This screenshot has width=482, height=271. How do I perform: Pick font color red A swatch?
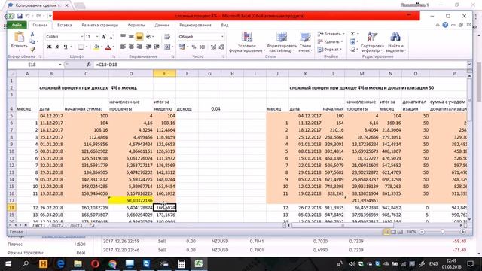pos(108,47)
